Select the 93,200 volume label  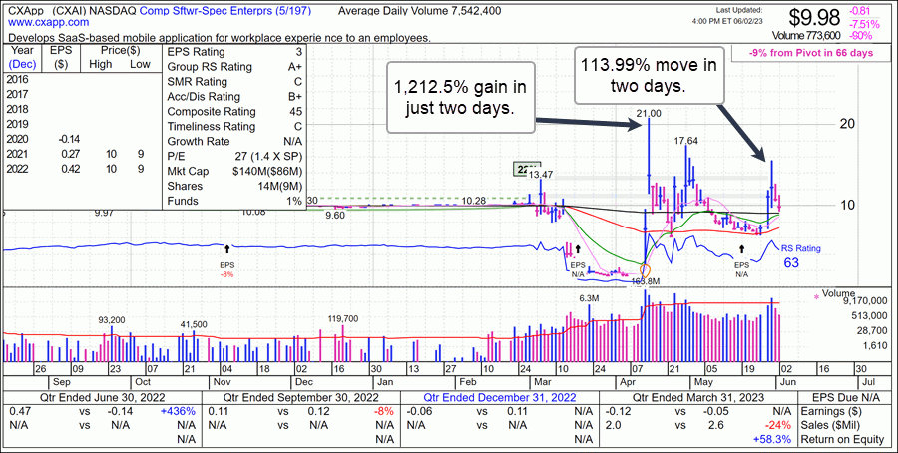pos(110,320)
